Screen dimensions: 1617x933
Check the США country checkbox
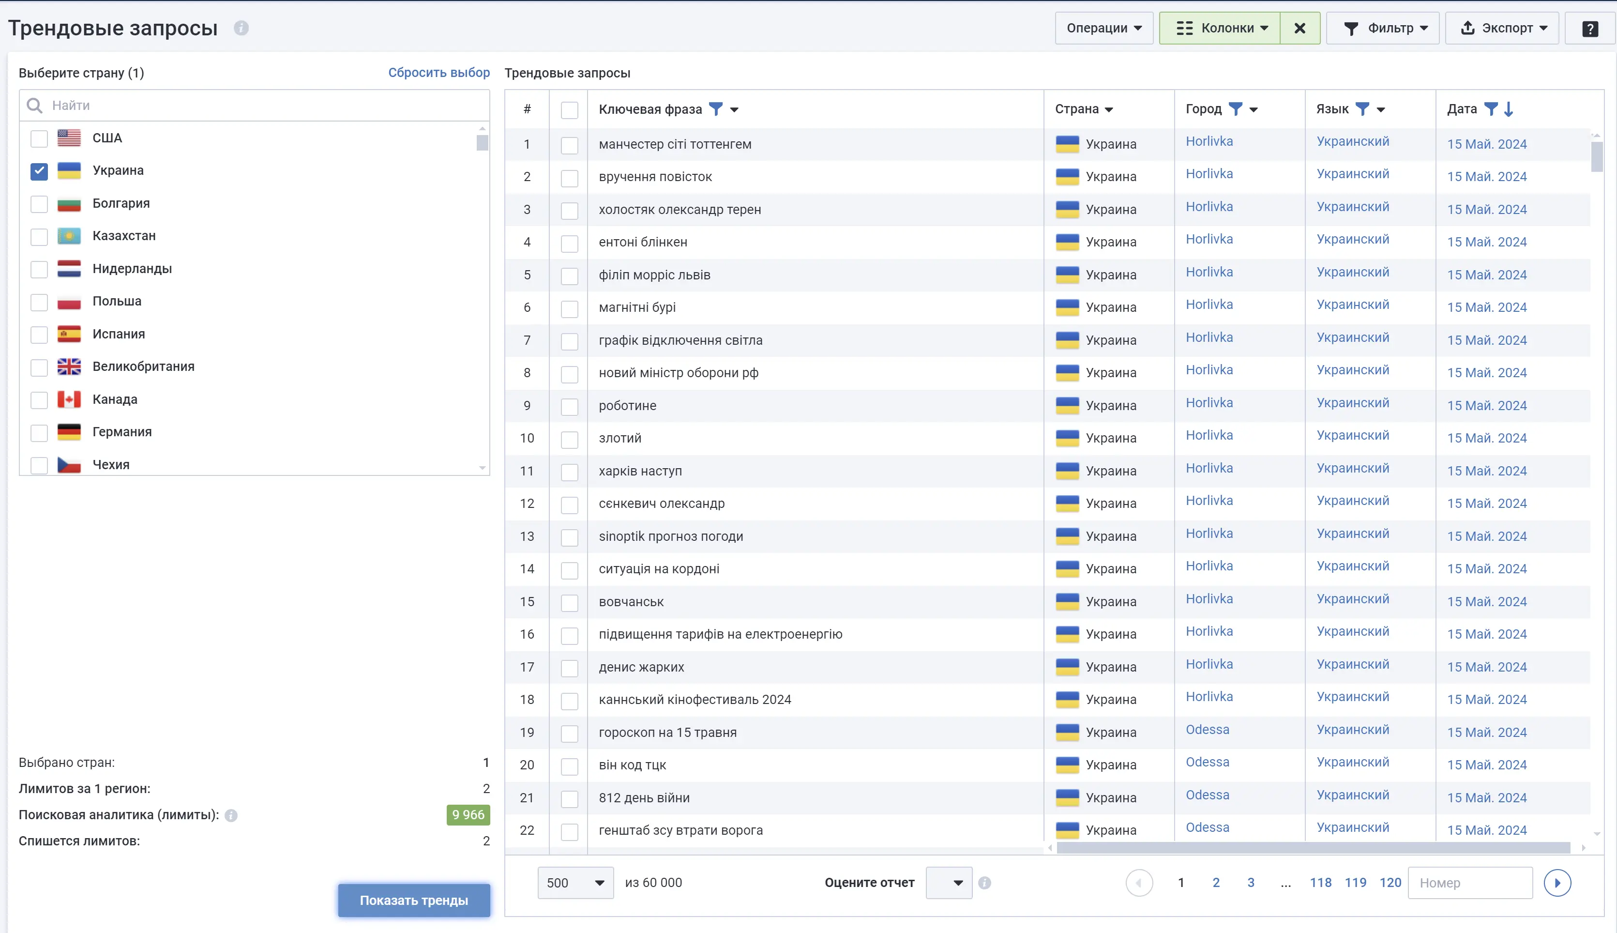point(39,138)
